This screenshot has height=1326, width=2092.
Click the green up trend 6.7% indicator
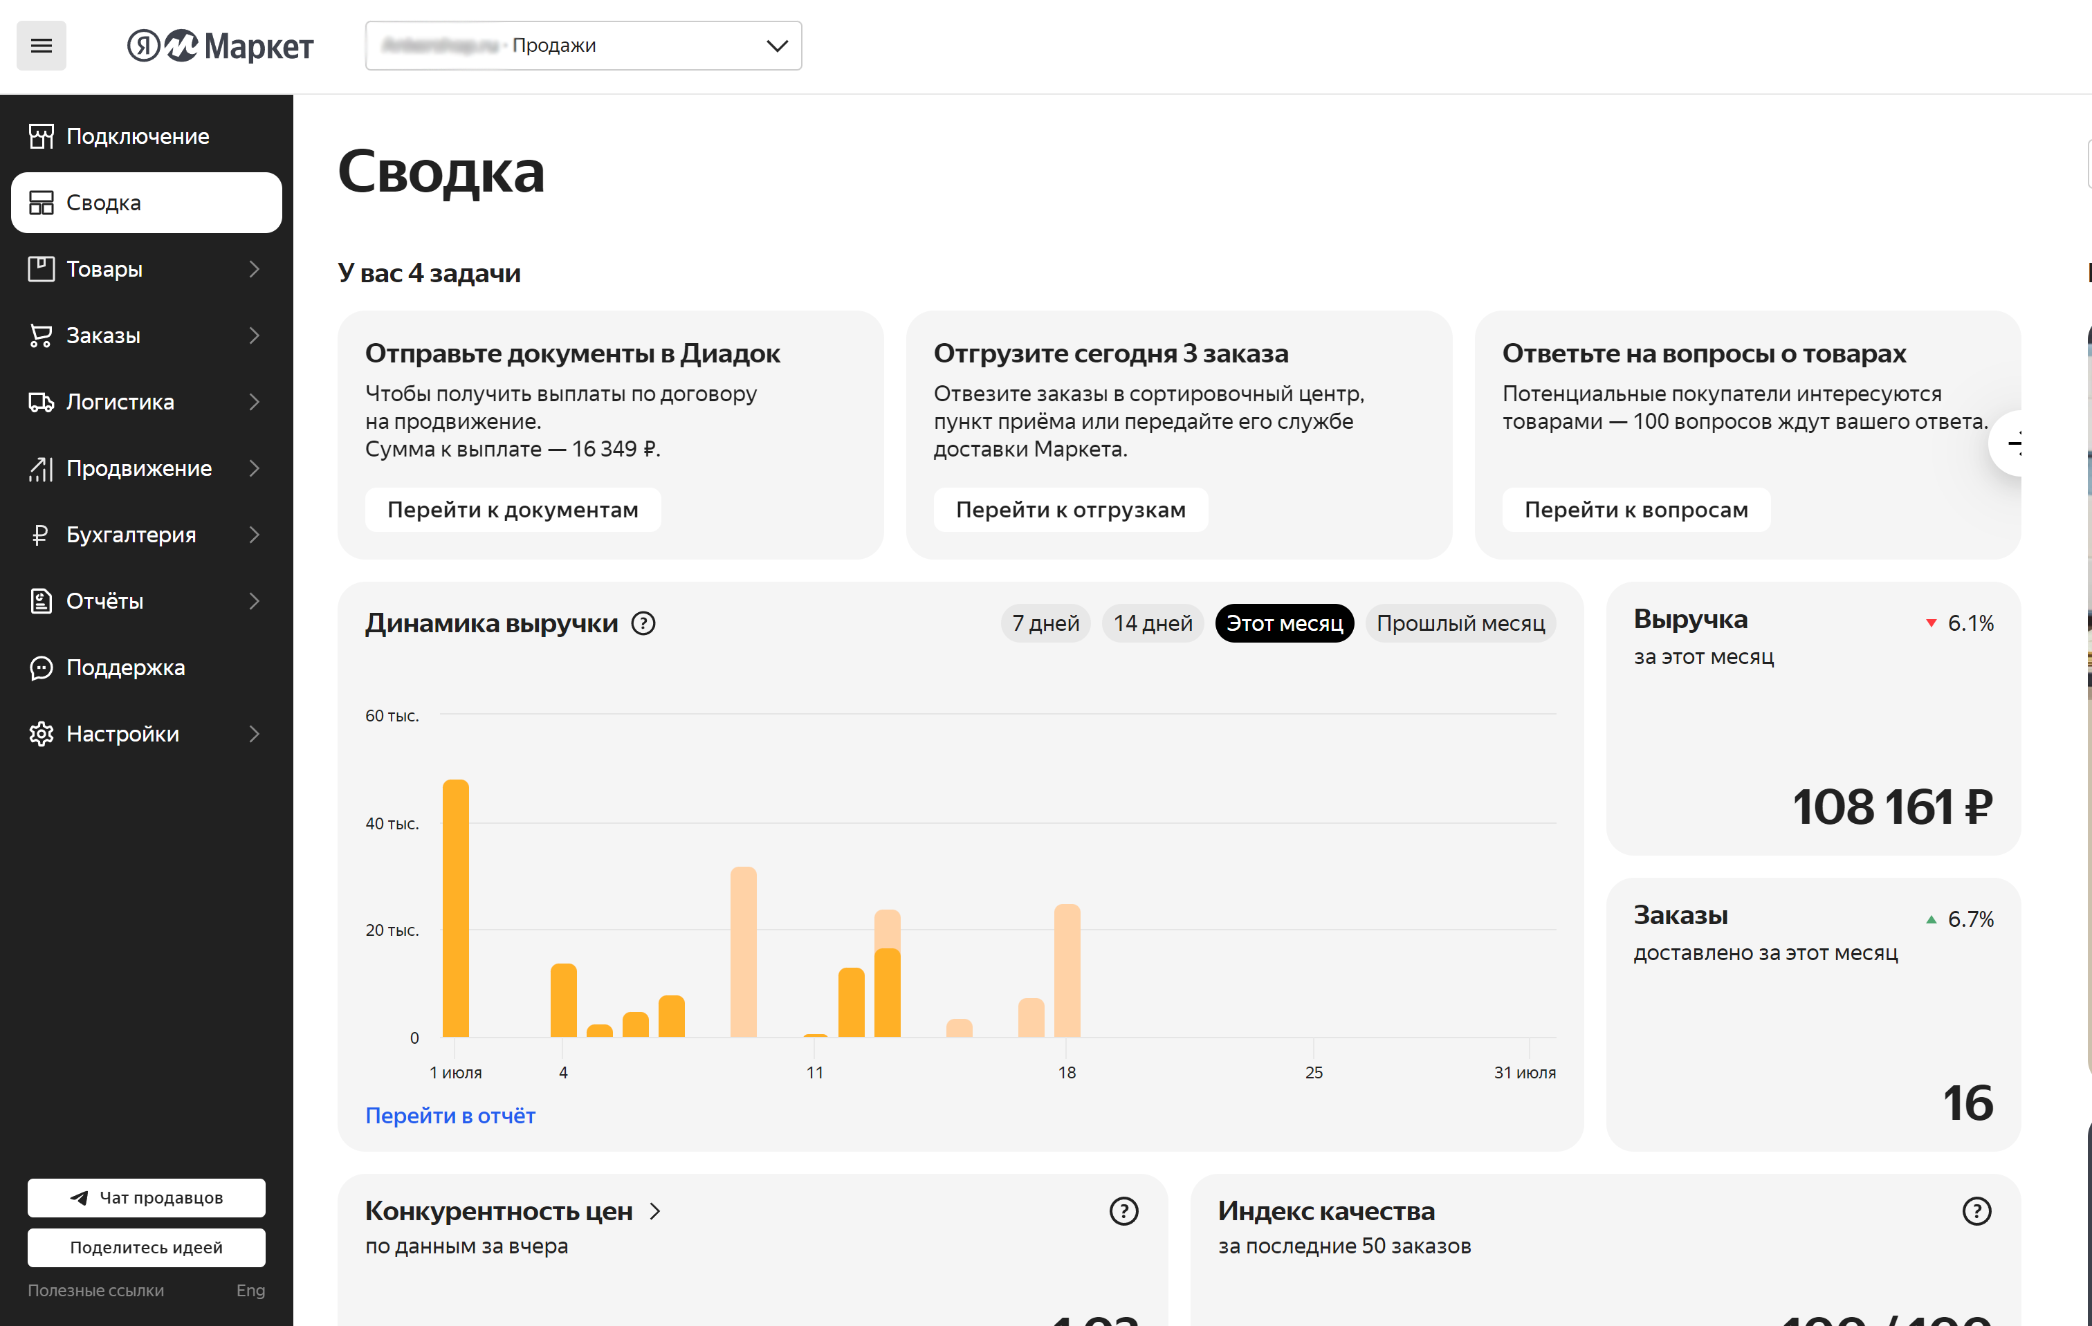coord(1959,919)
